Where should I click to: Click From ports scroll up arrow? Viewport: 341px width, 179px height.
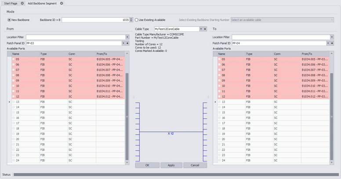(x=127, y=53)
